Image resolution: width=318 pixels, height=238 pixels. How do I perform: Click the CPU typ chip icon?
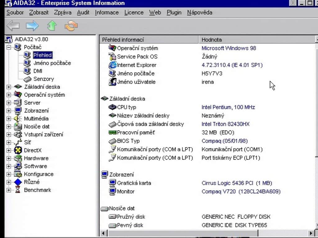tap(112, 107)
